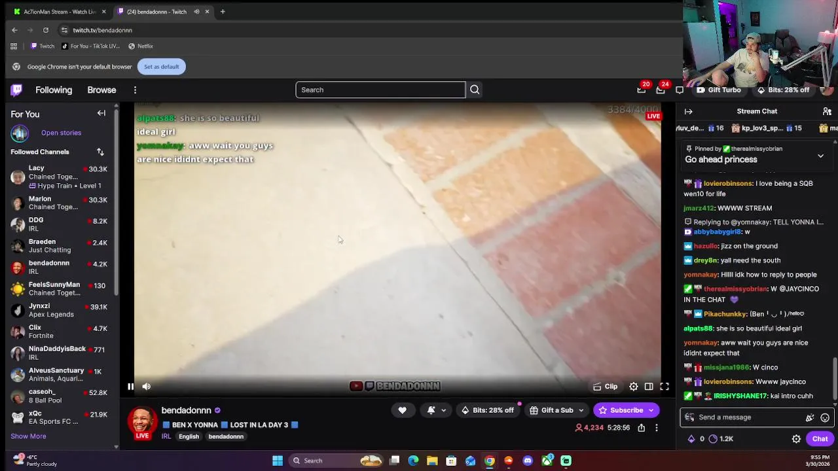
Task: Open File Explorer from the taskbar
Action: 432,461
